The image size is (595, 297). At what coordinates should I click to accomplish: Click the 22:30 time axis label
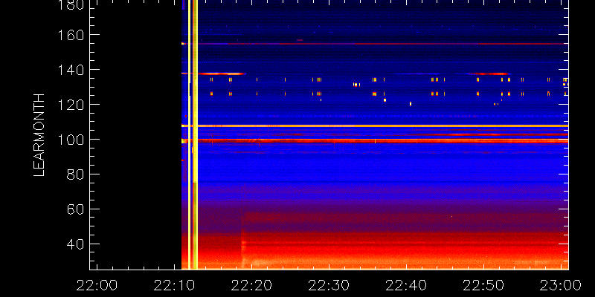(x=329, y=285)
